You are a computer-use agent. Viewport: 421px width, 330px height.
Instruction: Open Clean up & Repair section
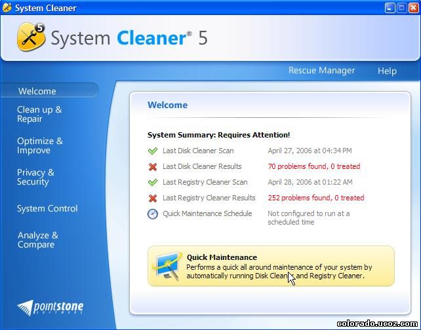tap(39, 114)
